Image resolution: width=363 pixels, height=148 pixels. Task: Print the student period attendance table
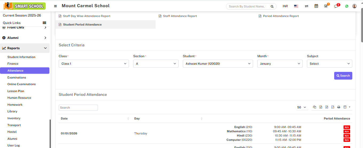pos(339,107)
